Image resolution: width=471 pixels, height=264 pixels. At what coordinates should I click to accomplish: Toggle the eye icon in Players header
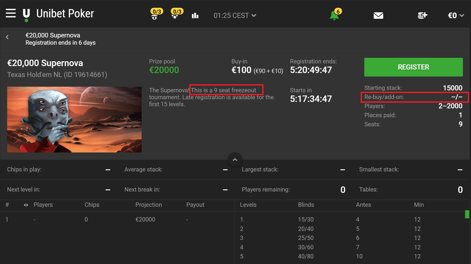(x=26, y=205)
